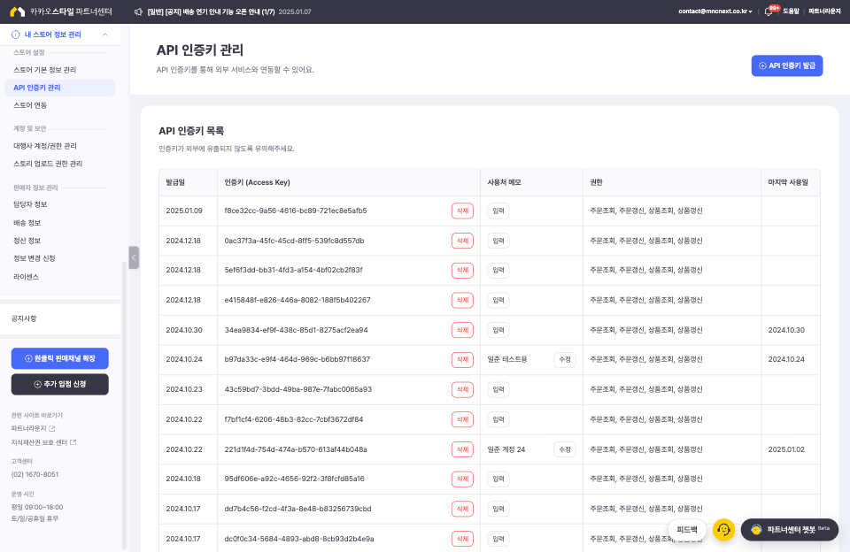Viewport: 850px width, 552px height.
Task: Delete key f8ce32cc-9a56-4616-bc89-721ec8e5afb5
Action: (x=462, y=211)
